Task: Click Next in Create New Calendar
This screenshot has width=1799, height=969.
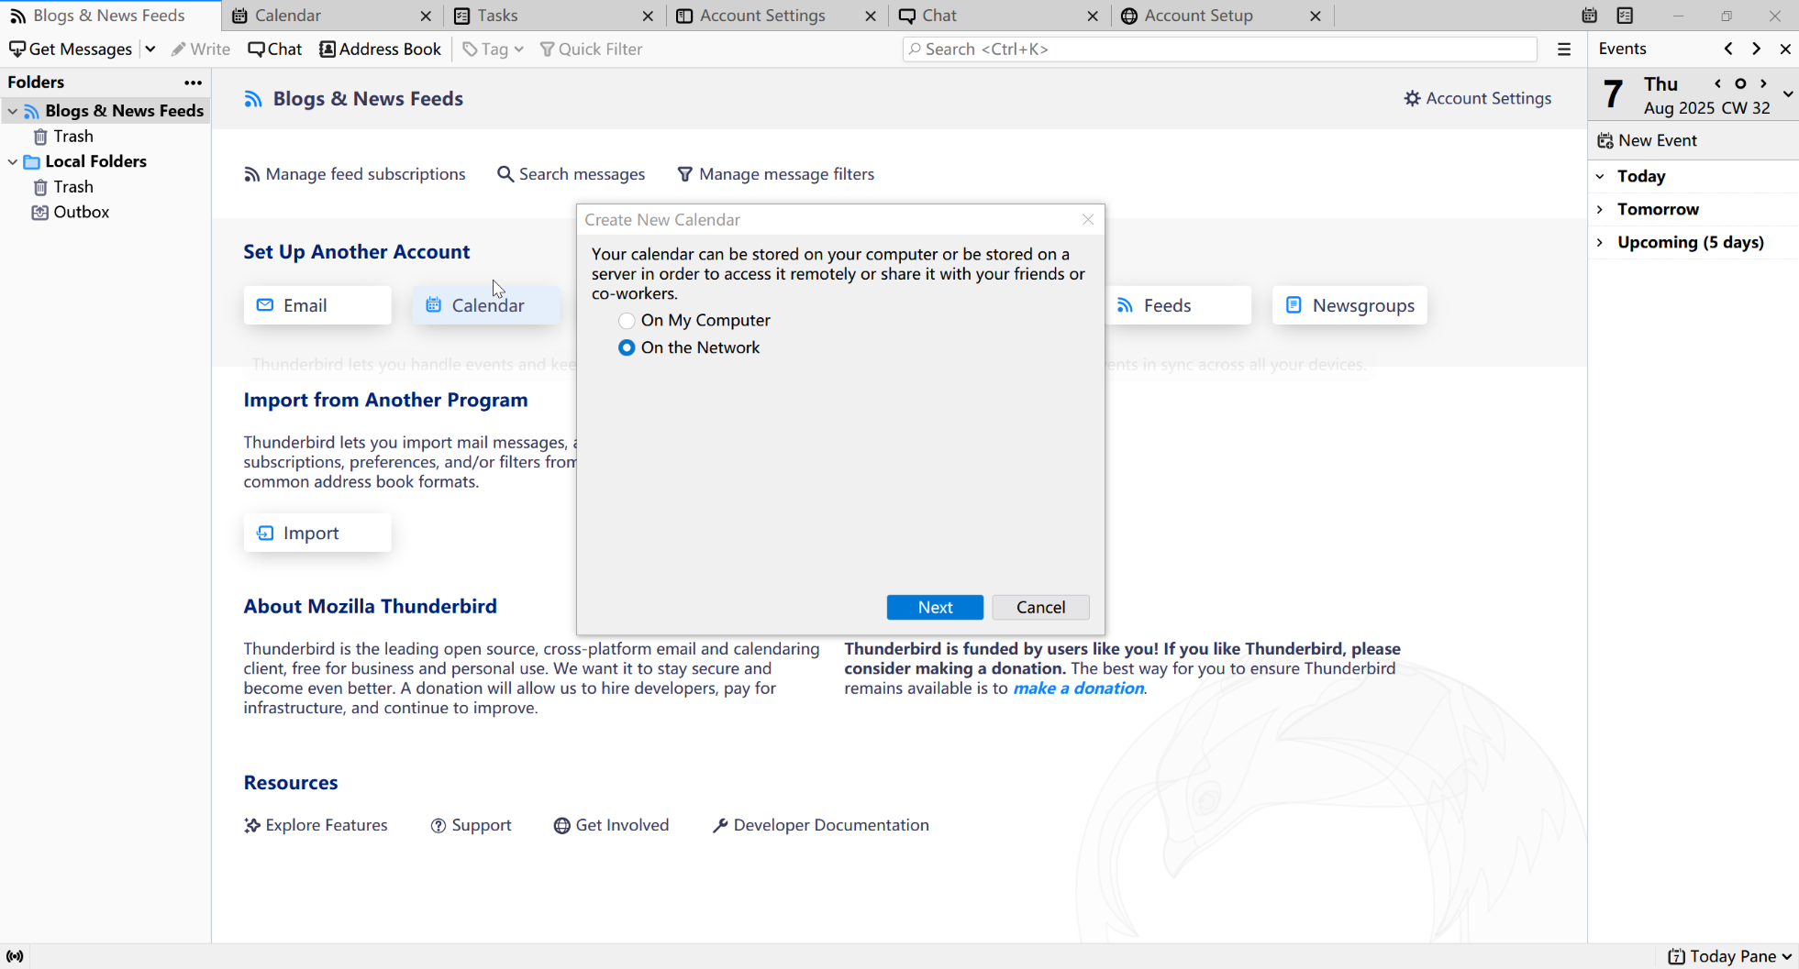Action: pyautogui.click(x=935, y=607)
